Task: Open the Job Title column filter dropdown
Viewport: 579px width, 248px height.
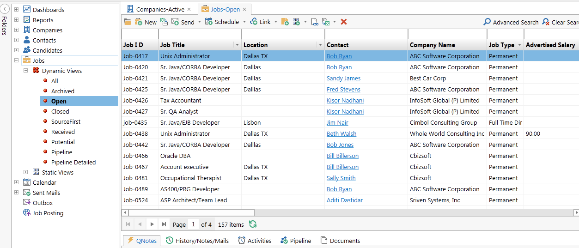Action: coord(238,45)
